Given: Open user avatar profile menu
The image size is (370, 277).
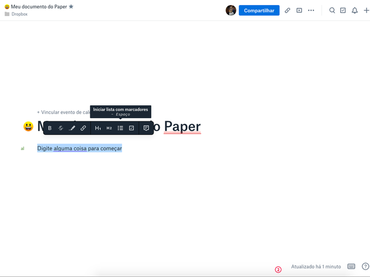Looking at the screenshot, I should [231, 11].
